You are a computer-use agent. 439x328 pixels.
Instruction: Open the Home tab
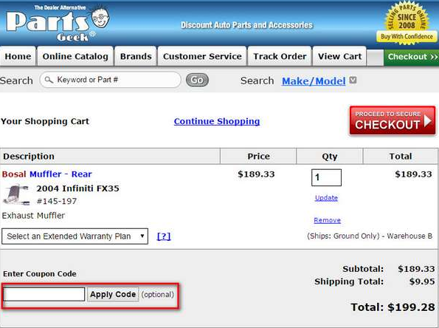click(18, 56)
